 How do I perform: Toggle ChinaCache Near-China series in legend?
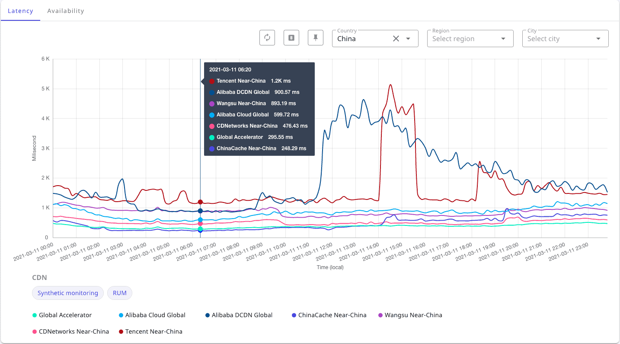tap(329, 315)
